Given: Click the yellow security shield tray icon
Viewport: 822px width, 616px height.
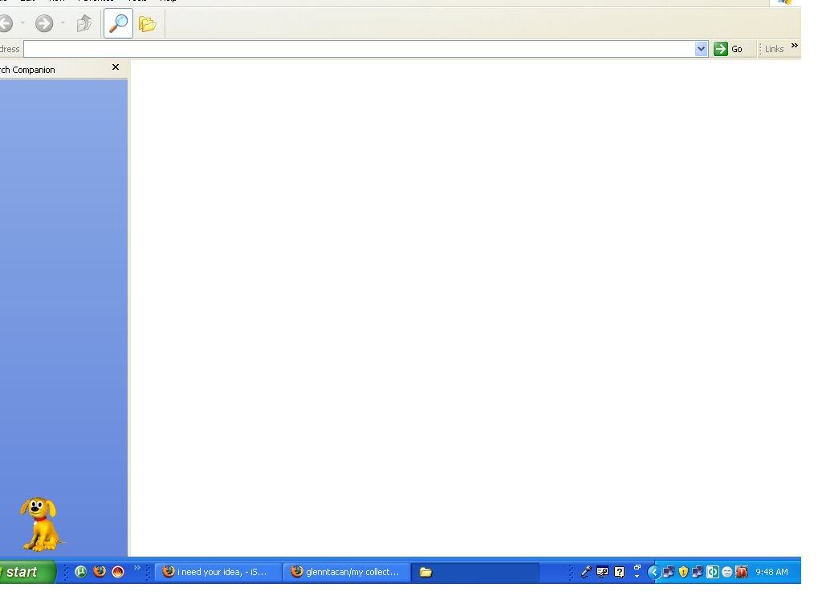Looking at the screenshot, I should [x=683, y=572].
